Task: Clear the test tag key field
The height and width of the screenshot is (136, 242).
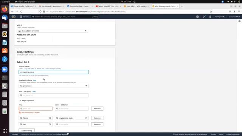Action: (50, 124)
